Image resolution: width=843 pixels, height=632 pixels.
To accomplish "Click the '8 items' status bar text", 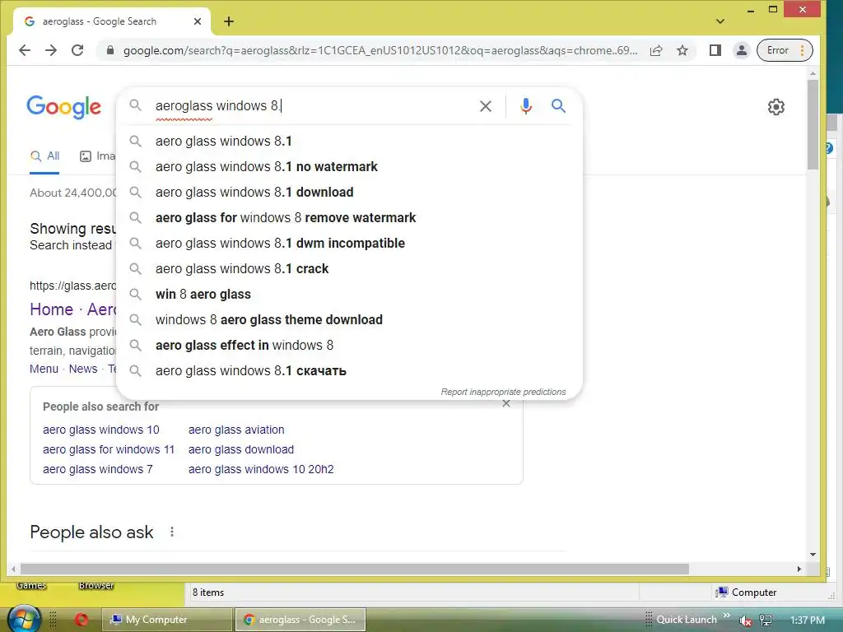I will (208, 592).
